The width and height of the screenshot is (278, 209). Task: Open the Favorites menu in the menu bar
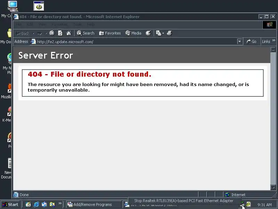coord(59,24)
